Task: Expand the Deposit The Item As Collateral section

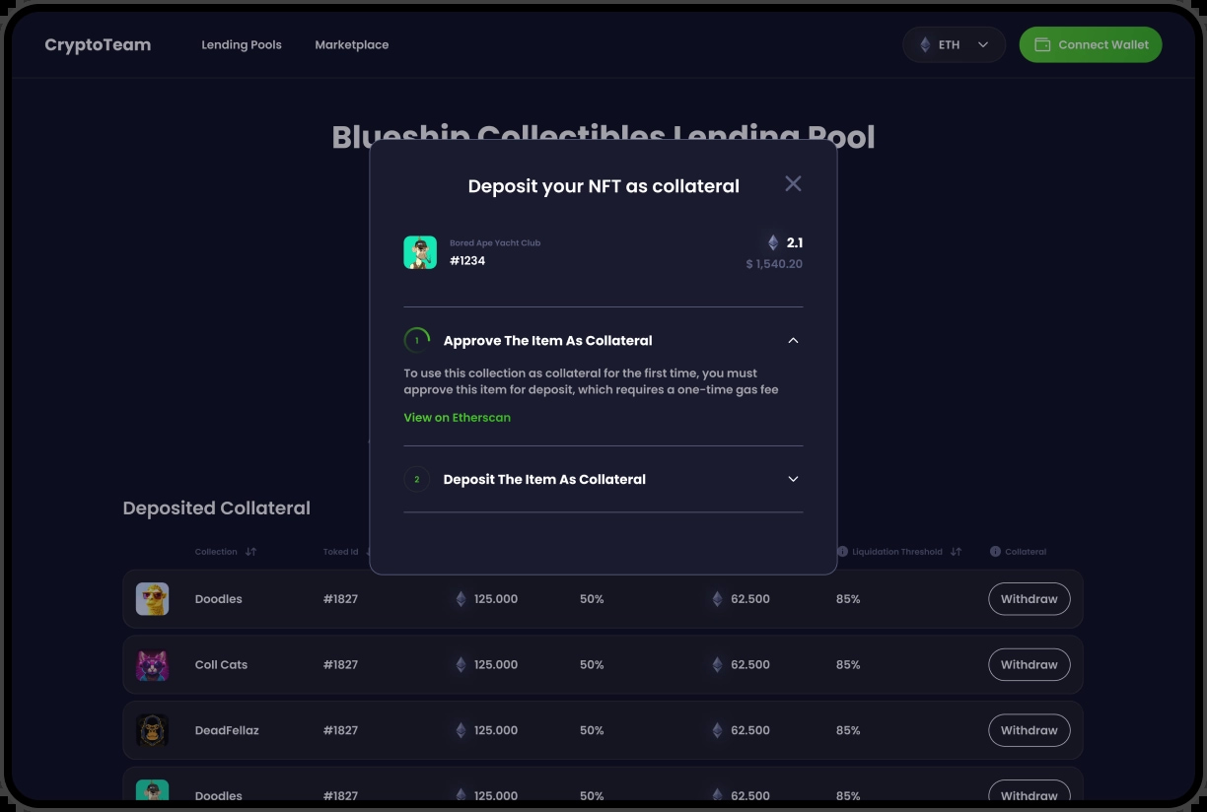Action: tap(793, 480)
